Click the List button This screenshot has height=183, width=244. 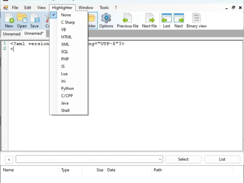click(x=222, y=159)
